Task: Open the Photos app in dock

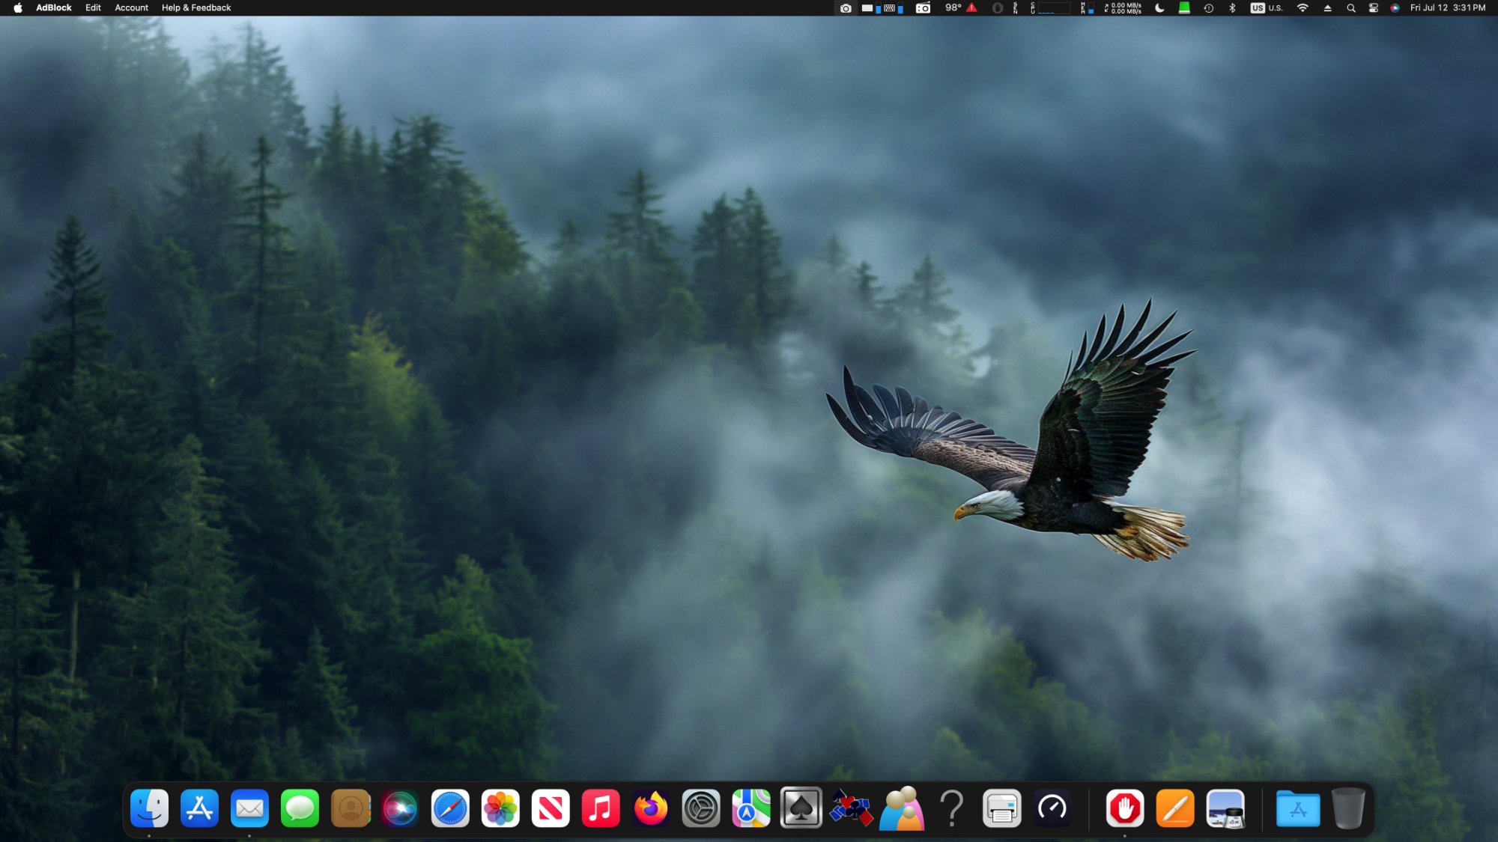Action: coord(500,808)
